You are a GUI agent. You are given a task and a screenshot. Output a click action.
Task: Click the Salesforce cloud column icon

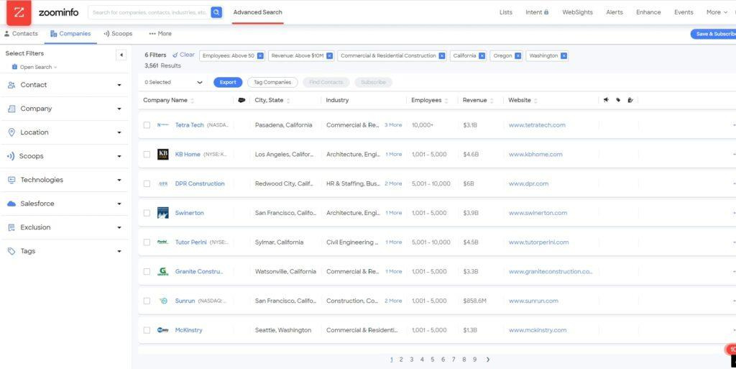pos(241,100)
